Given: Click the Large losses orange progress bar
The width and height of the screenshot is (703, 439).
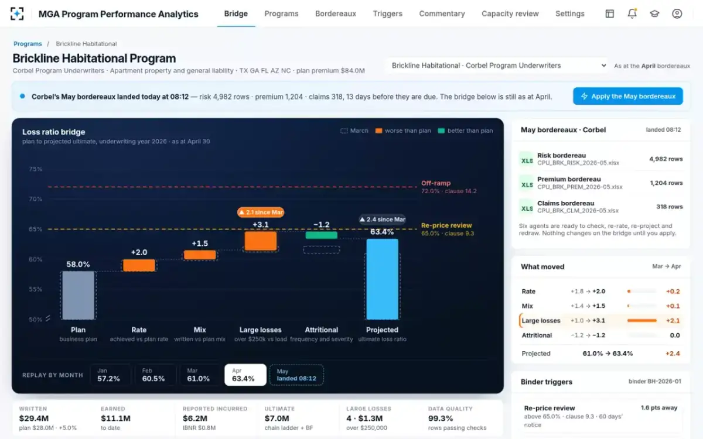Looking at the screenshot, I should [641, 321].
